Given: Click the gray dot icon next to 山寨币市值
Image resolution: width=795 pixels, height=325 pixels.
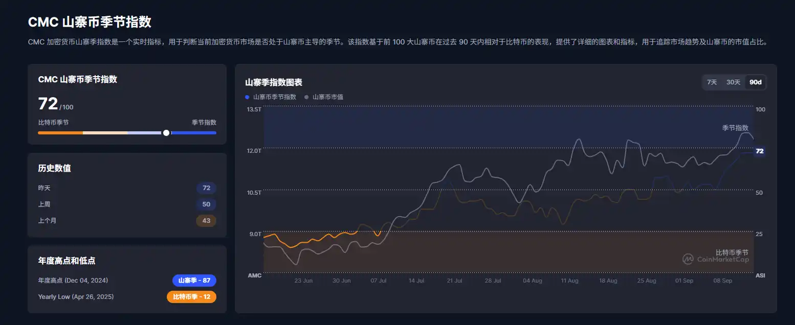Looking at the screenshot, I should pyautogui.click(x=306, y=97).
